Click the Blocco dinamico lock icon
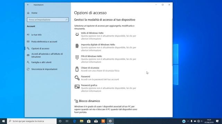This screenshot has height=124, width=222. 76,101
